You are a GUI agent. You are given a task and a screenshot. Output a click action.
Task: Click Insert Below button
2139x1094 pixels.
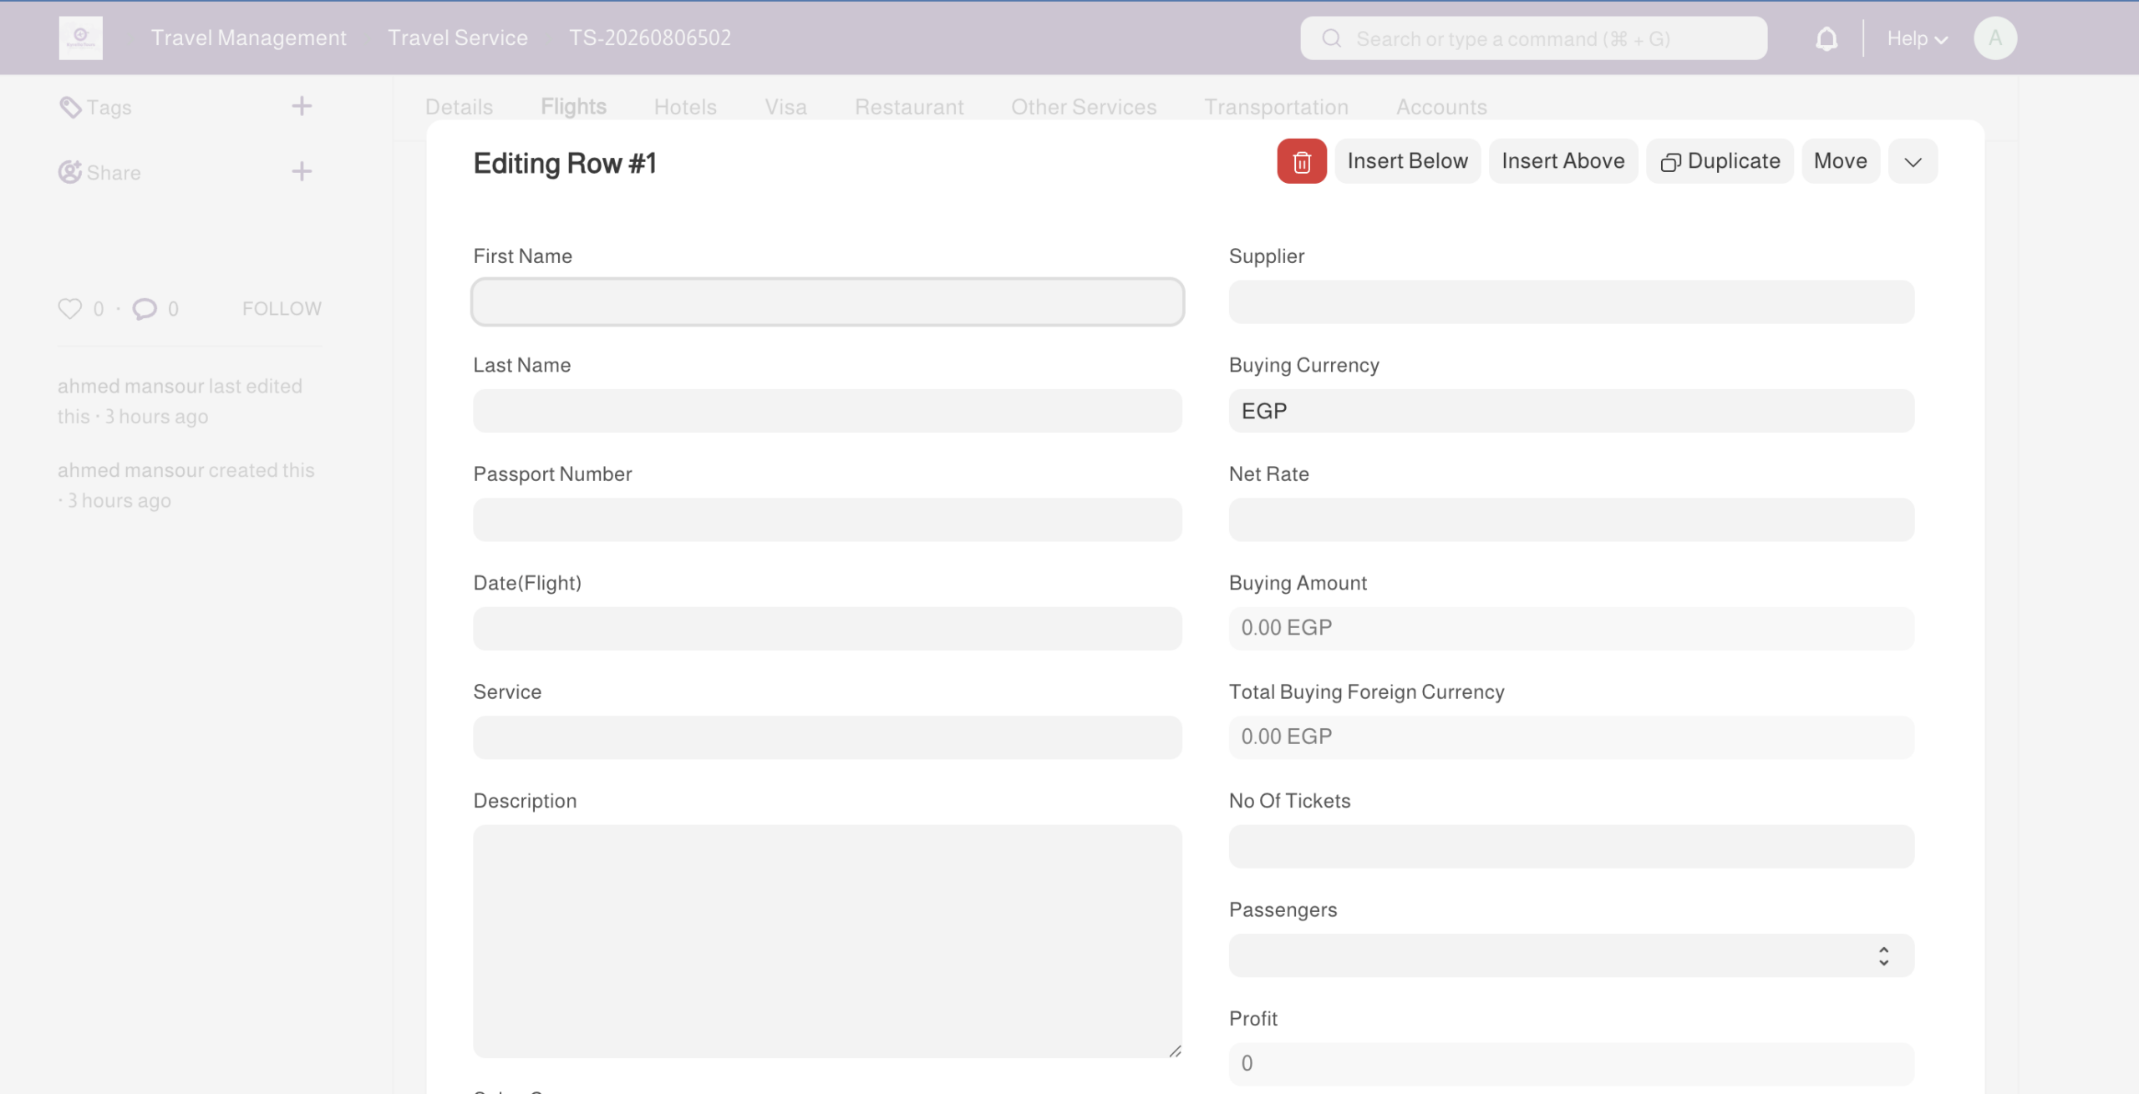[1407, 161]
